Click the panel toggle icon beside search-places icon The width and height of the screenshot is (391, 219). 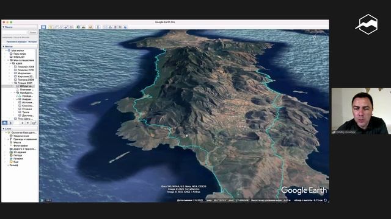coord(10,123)
